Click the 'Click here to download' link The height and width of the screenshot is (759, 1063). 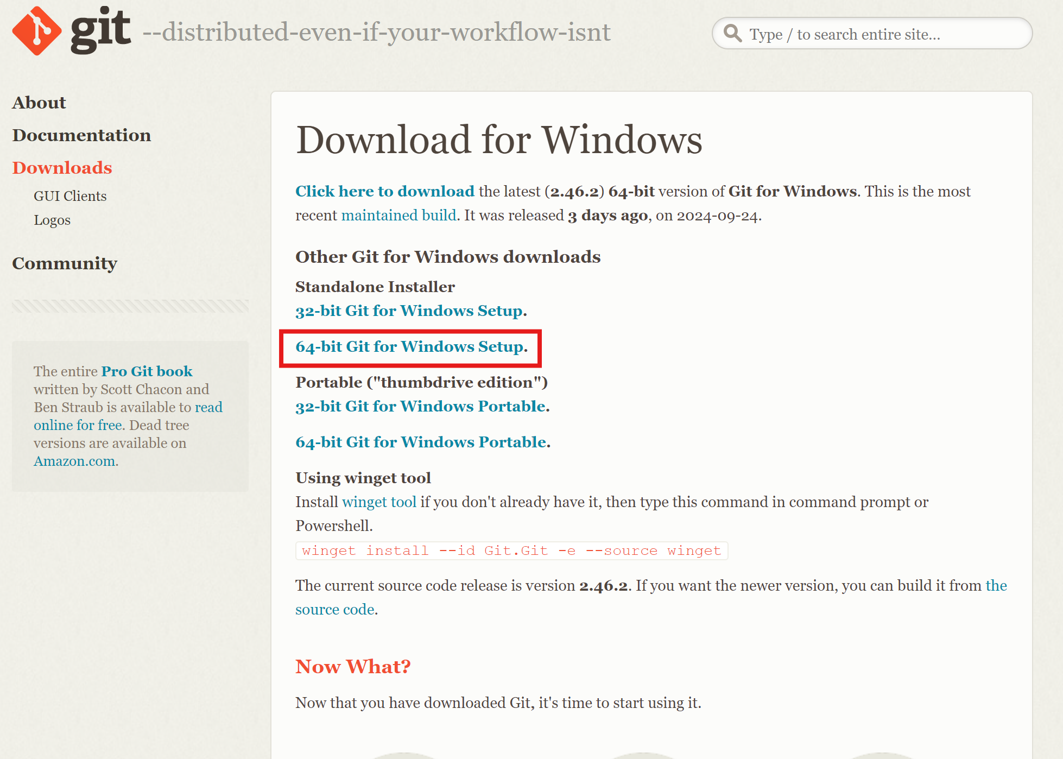(x=384, y=191)
